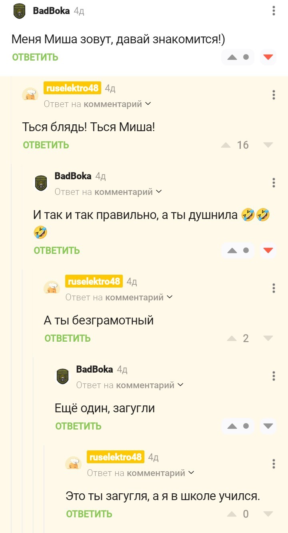Open options menu for 'Ещё один, загугли' comment
Image resolution: width=288 pixels, height=533 pixels.
coord(274,376)
